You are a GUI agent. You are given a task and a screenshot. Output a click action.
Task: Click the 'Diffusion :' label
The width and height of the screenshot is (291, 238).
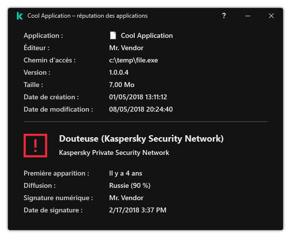(39, 186)
